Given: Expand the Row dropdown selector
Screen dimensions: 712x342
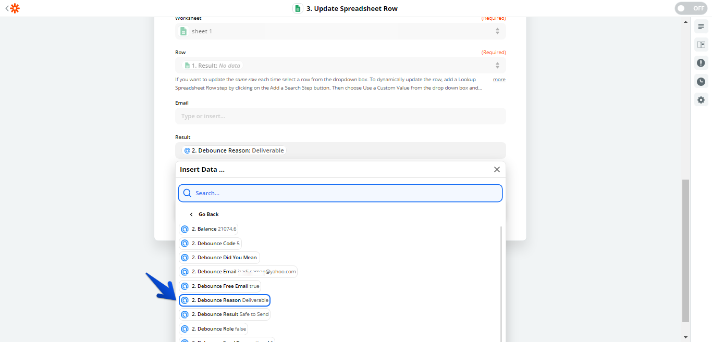Looking at the screenshot, I should pos(340,66).
